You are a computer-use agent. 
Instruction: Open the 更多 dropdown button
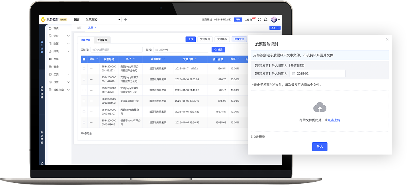[275, 28]
